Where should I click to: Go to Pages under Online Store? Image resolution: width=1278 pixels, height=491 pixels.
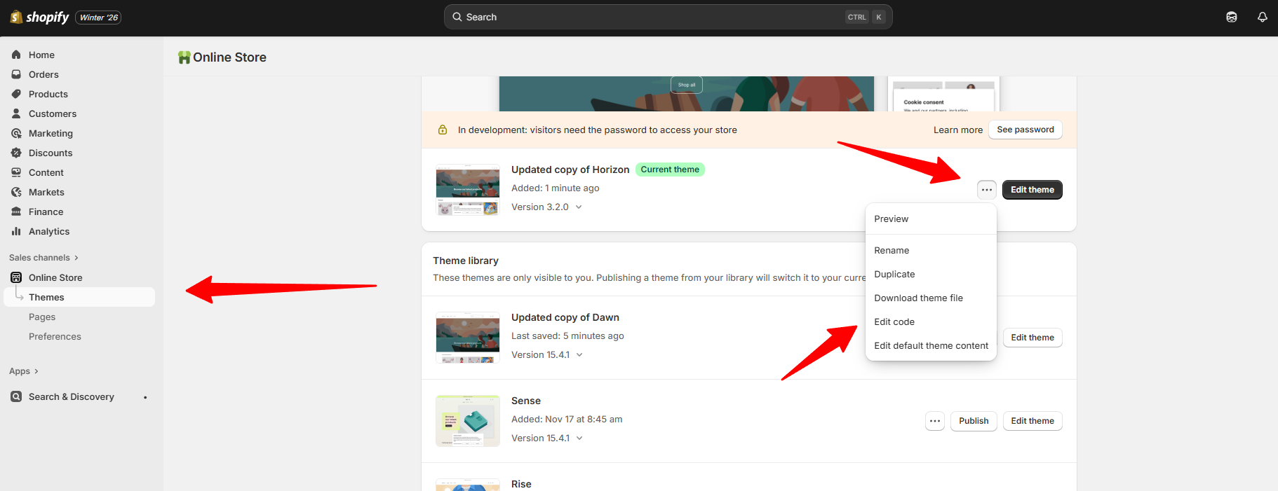tap(42, 317)
